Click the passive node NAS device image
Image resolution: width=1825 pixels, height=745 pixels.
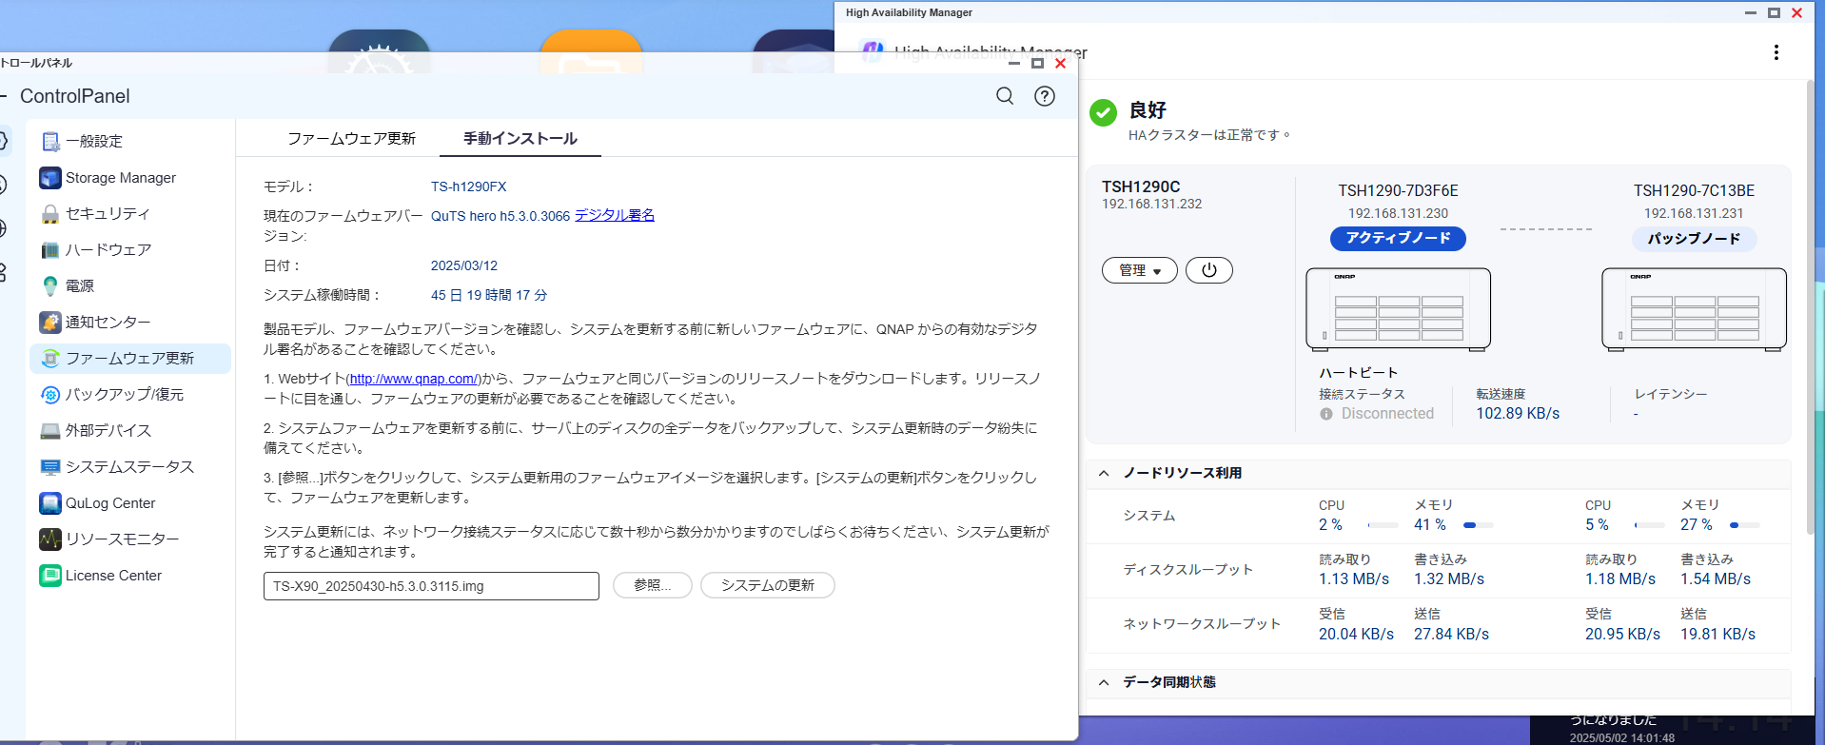[x=1694, y=309]
